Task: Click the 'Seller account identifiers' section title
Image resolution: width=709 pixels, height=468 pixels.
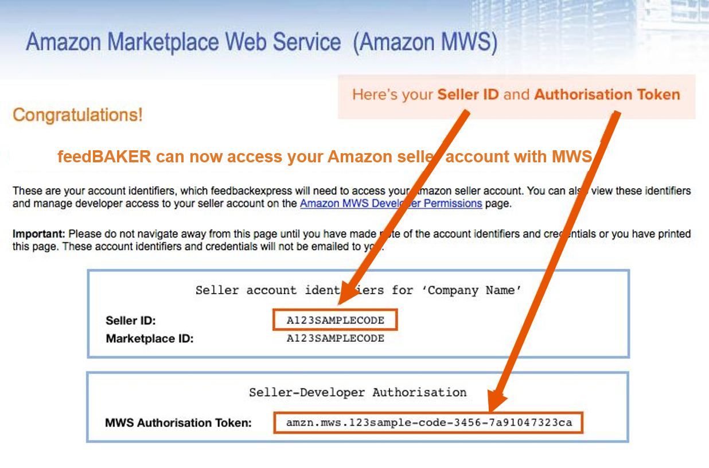Action: pyautogui.click(x=359, y=290)
